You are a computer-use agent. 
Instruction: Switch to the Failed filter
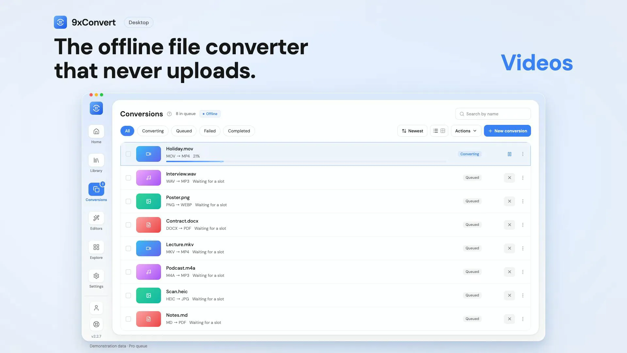210,131
